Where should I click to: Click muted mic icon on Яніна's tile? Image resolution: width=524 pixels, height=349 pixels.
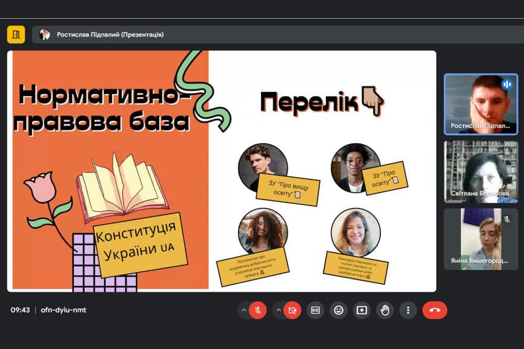click(507, 219)
